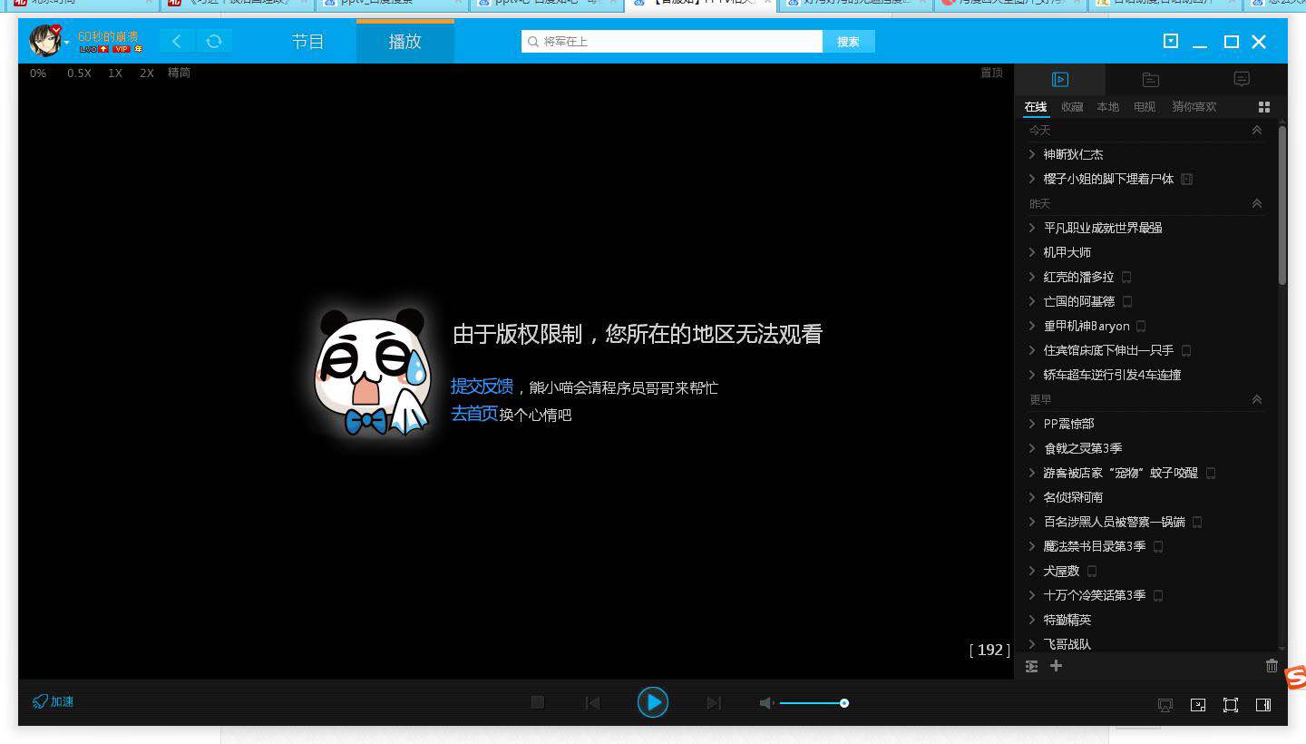Select 轿车超车逆行引发4车连撞 in the playlist
1306x744 pixels.
pos(1112,375)
